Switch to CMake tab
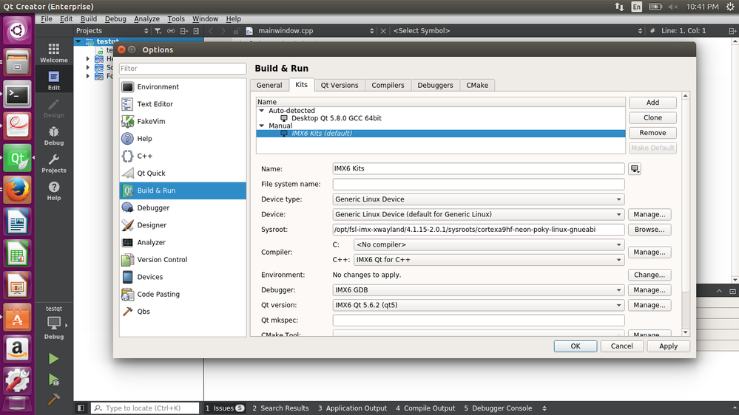 [x=477, y=85]
